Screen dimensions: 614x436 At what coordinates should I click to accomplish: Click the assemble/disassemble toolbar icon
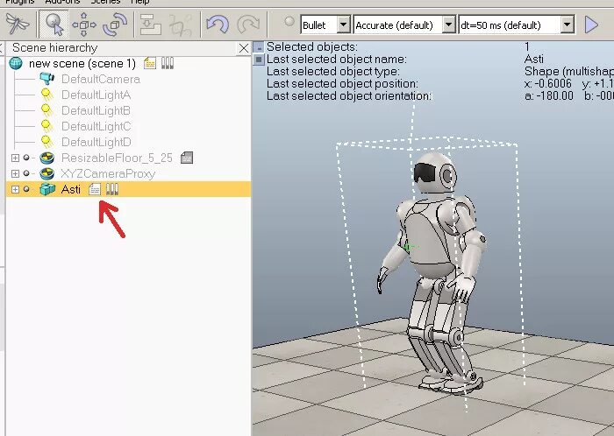coord(150,25)
